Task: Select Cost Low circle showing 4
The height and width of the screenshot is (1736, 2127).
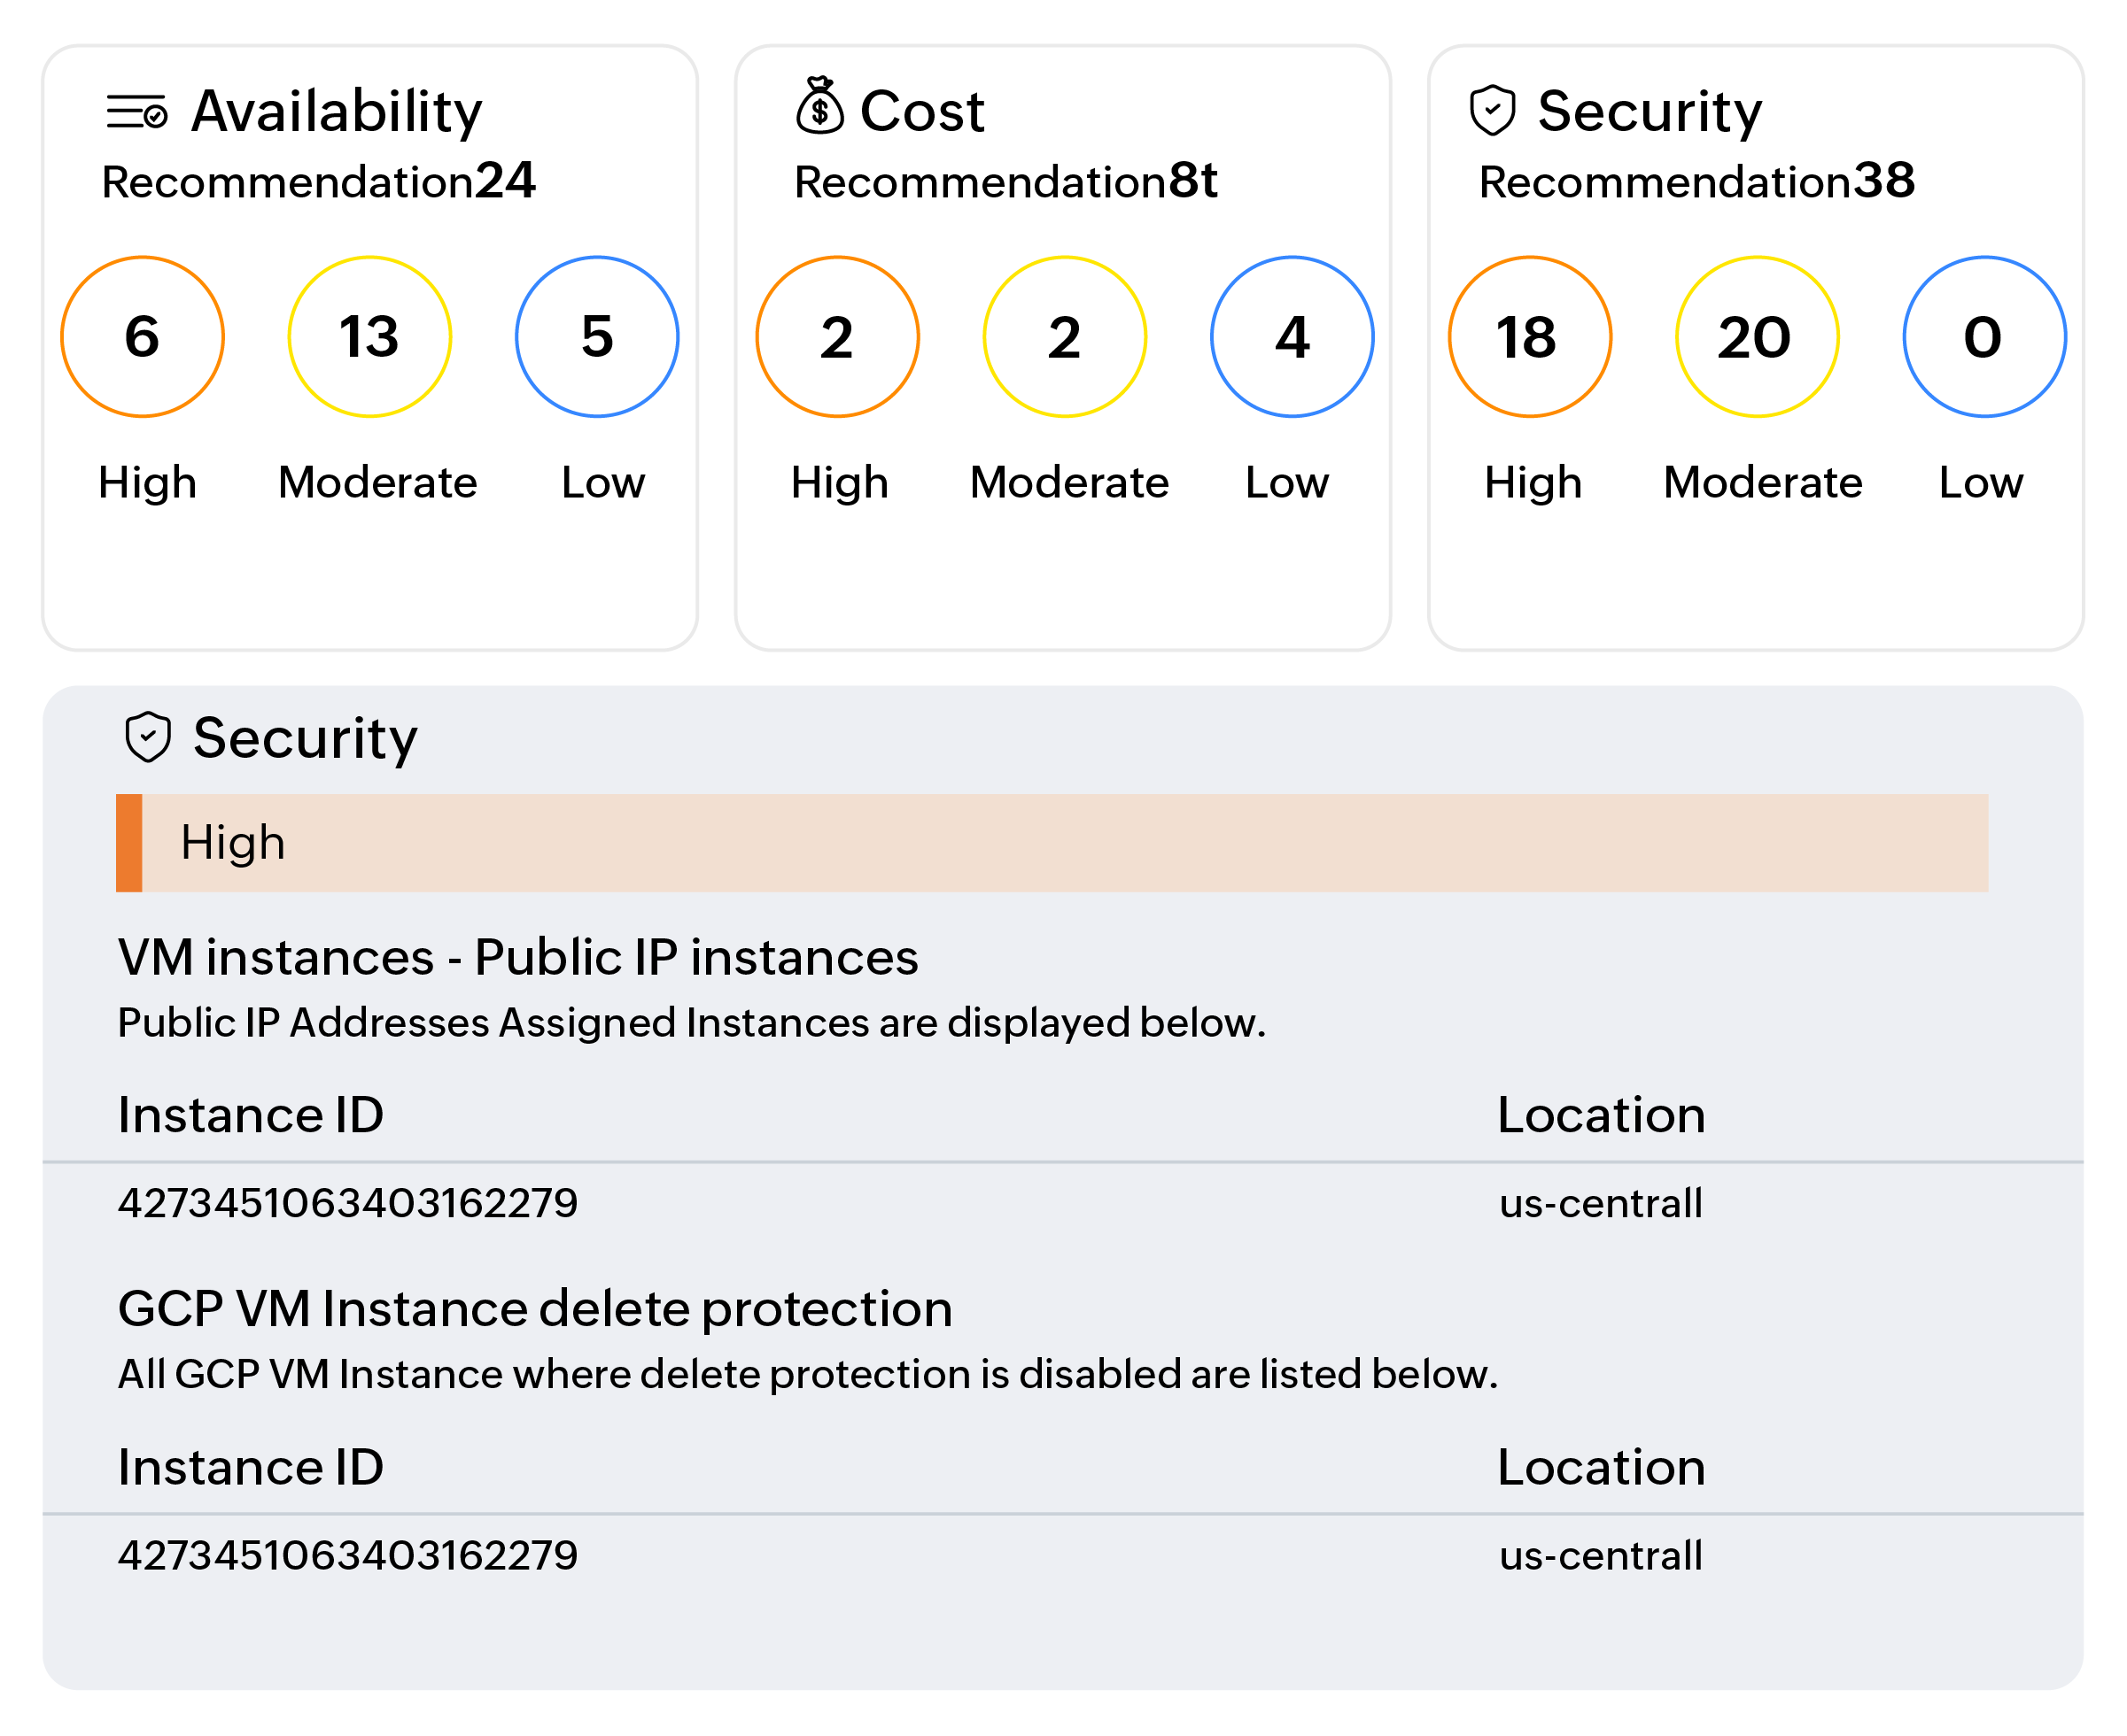Action: 1293,337
